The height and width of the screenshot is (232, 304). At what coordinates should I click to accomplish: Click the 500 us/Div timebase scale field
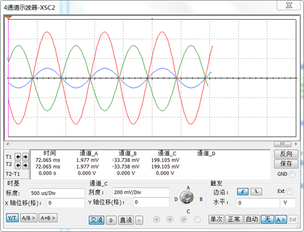pyautogui.click(x=56, y=193)
